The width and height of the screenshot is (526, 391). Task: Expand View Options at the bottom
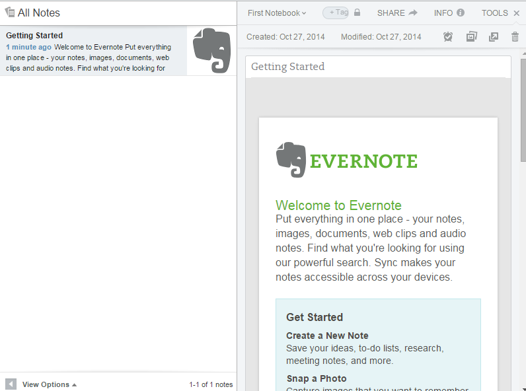coord(50,384)
